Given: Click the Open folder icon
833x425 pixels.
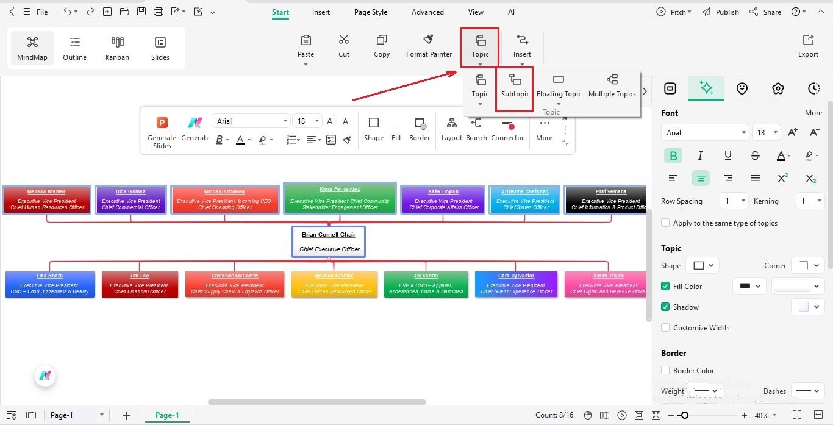Looking at the screenshot, I should click(x=124, y=12).
